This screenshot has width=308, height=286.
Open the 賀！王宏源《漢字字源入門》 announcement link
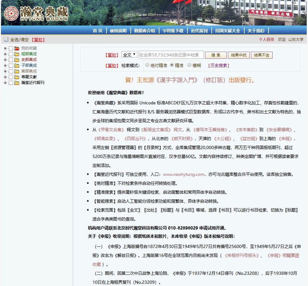click(190, 80)
